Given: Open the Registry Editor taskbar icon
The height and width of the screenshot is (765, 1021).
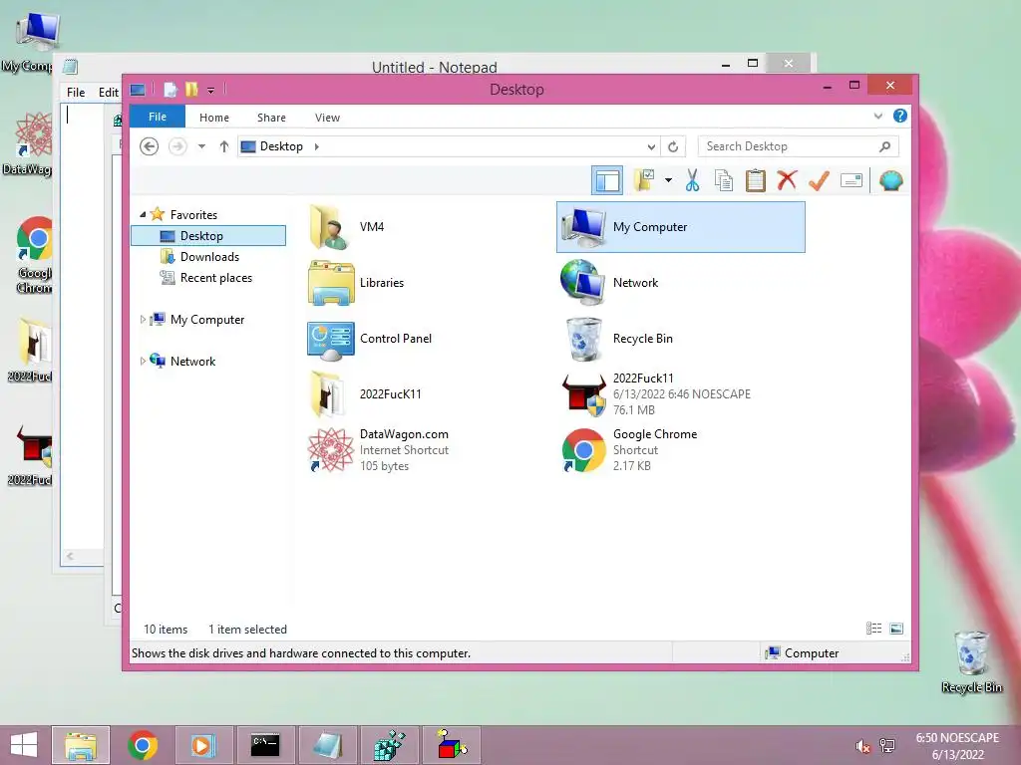Looking at the screenshot, I should click(390, 745).
